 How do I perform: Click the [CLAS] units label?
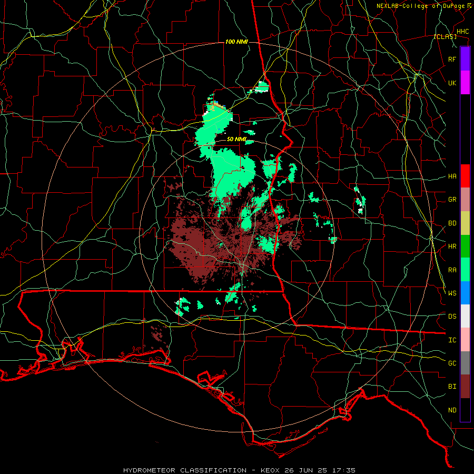click(x=445, y=37)
